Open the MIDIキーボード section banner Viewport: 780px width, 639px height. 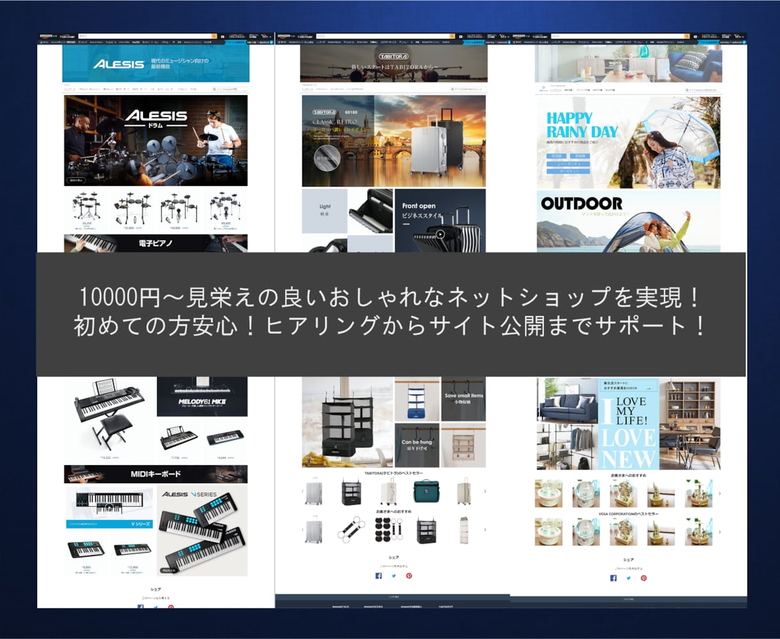[156, 474]
